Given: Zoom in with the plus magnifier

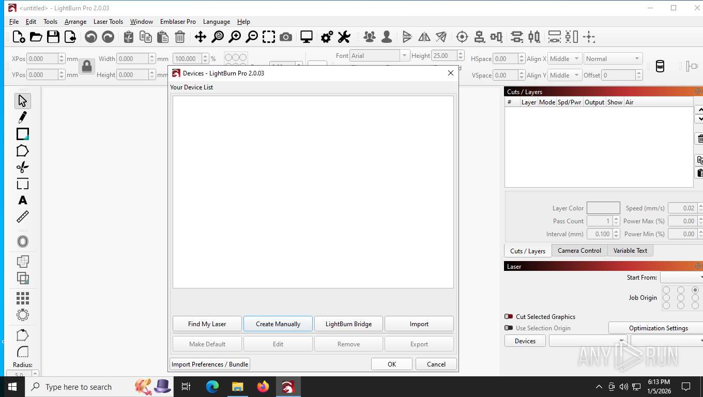Looking at the screenshot, I should point(235,37).
